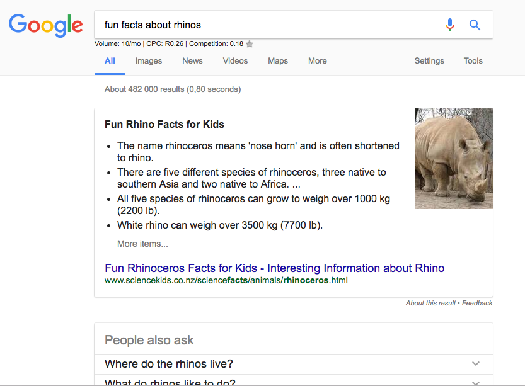Click the blue search magnifier icon
Image resolution: width=525 pixels, height=386 pixels.
475,25
